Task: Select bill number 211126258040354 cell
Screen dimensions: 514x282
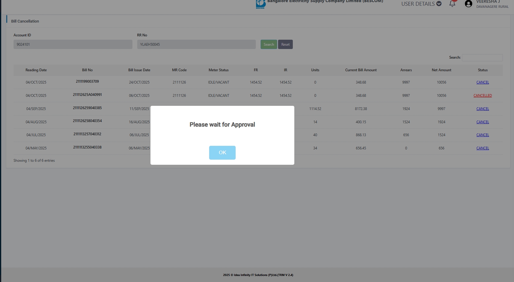Action: click(87, 121)
